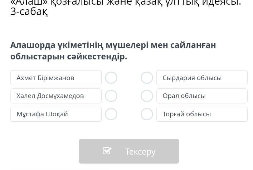Click the Тексеру label text

pyautogui.click(x=140, y=151)
